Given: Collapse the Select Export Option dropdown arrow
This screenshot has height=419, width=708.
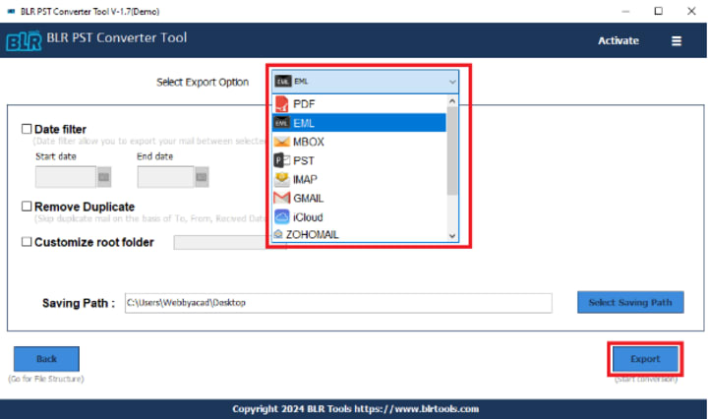Looking at the screenshot, I should coord(452,82).
